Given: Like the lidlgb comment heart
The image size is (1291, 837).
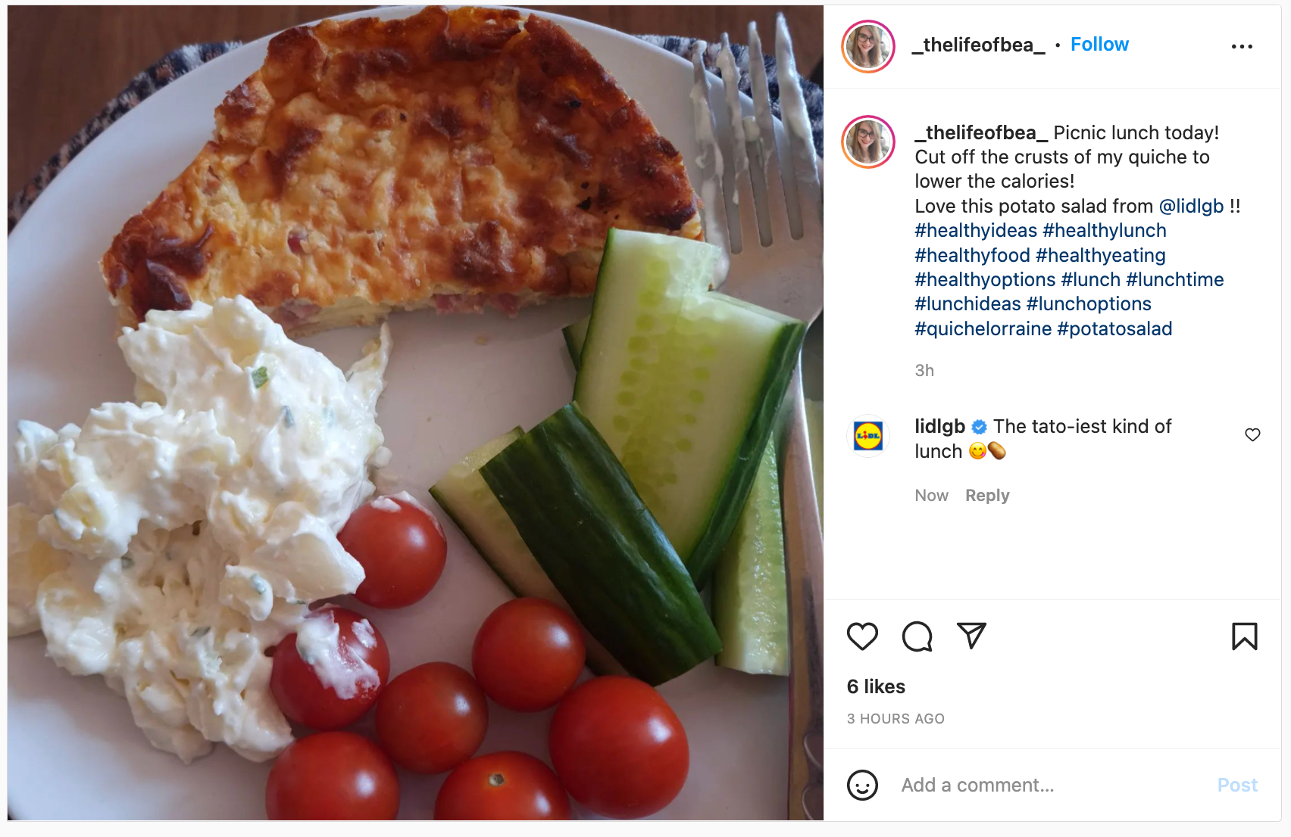Looking at the screenshot, I should 1252,434.
